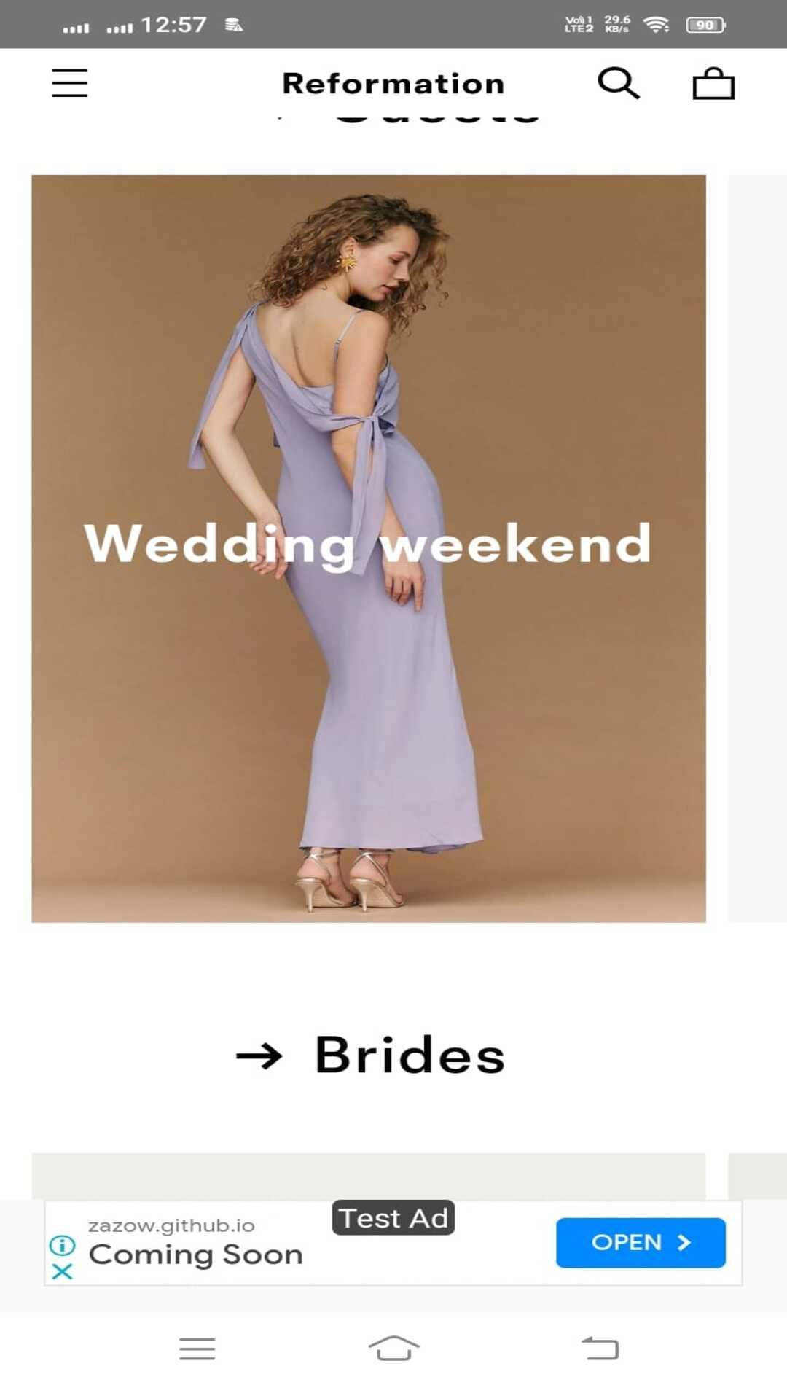
Task: Click the ad info icon
Action: point(63,1245)
